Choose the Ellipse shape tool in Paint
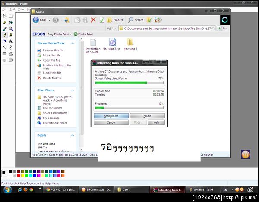The width and height of the screenshot is (259, 202). 5,60
